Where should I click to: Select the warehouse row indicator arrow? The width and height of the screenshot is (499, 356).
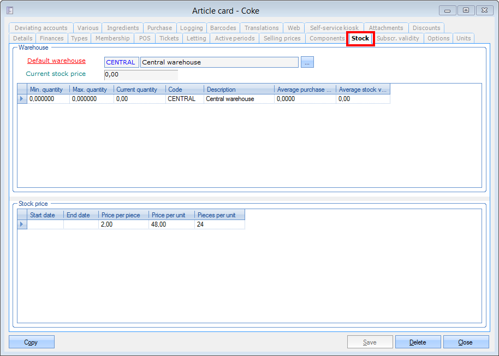click(22, 99)
